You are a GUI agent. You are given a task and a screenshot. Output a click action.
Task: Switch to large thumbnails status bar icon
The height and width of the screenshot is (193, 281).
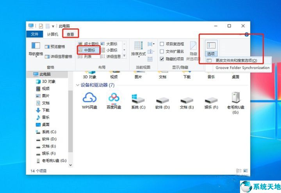[245, 171]
